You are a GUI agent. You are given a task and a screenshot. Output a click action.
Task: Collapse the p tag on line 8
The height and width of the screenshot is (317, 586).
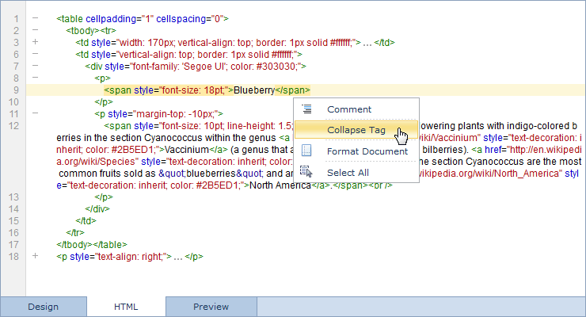coord(35,78)
